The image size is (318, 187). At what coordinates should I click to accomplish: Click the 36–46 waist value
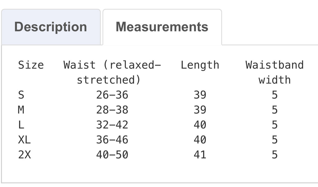[x=112, y=140]
